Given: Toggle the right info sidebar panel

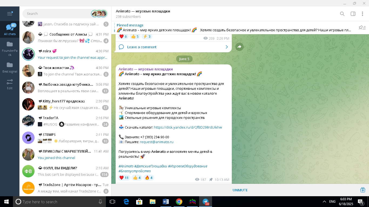Looking at the screenshot, I should tap(353, 14).
